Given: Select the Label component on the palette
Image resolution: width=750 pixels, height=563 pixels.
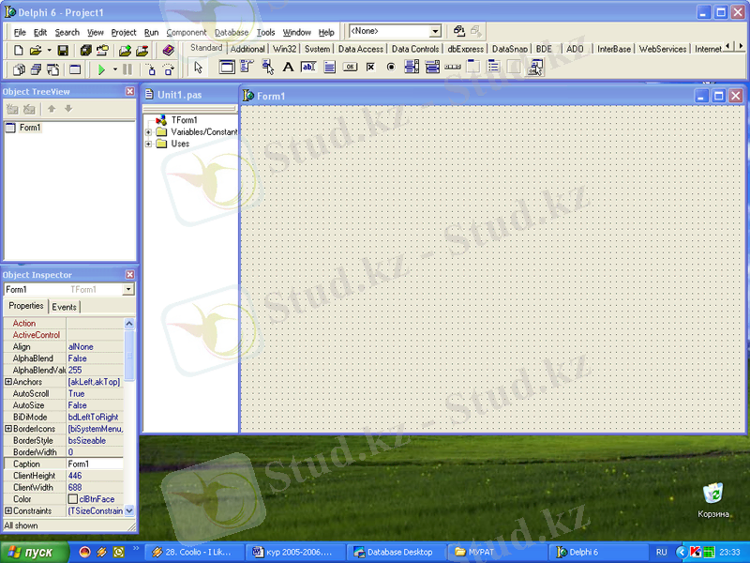Looking at the screenshot, I should click(287, 67).
